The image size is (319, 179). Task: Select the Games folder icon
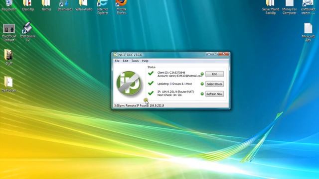pos(46,5)
